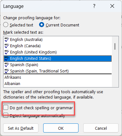Select English (Canada) in the list

tap(58, 46)
